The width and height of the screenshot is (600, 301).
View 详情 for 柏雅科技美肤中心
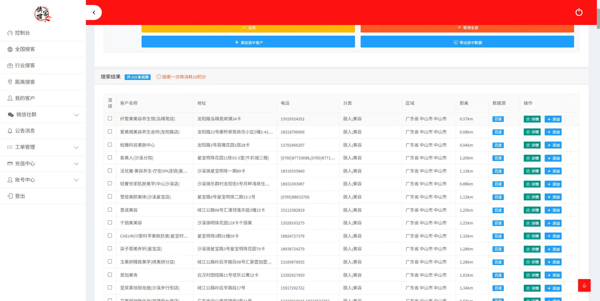(x=532, y=145)
